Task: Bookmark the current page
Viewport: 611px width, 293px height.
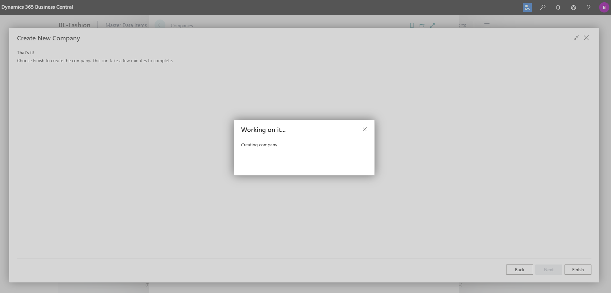Action: pyautogui.click(x=411, y=25)
